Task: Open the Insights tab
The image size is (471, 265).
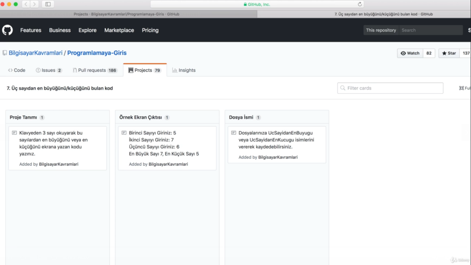Action: pos(184,70)
